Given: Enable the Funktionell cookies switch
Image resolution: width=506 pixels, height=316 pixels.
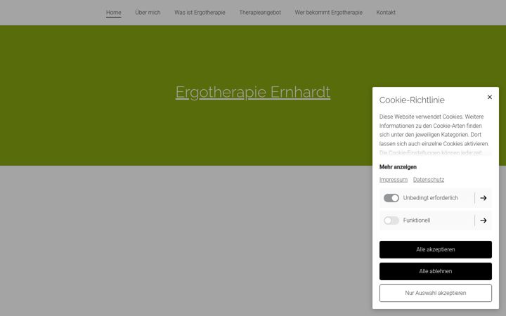Looking at the screenshot, I should point(391,220).
